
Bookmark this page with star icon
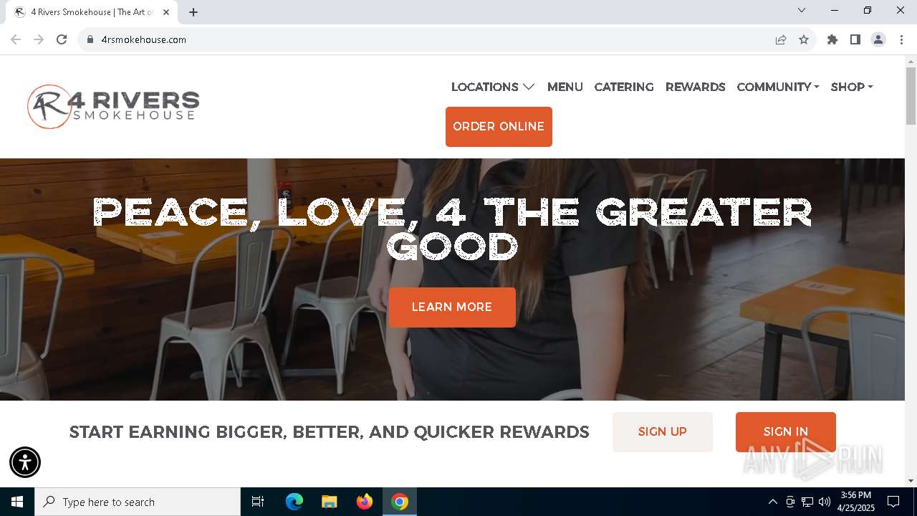(804, 39)
